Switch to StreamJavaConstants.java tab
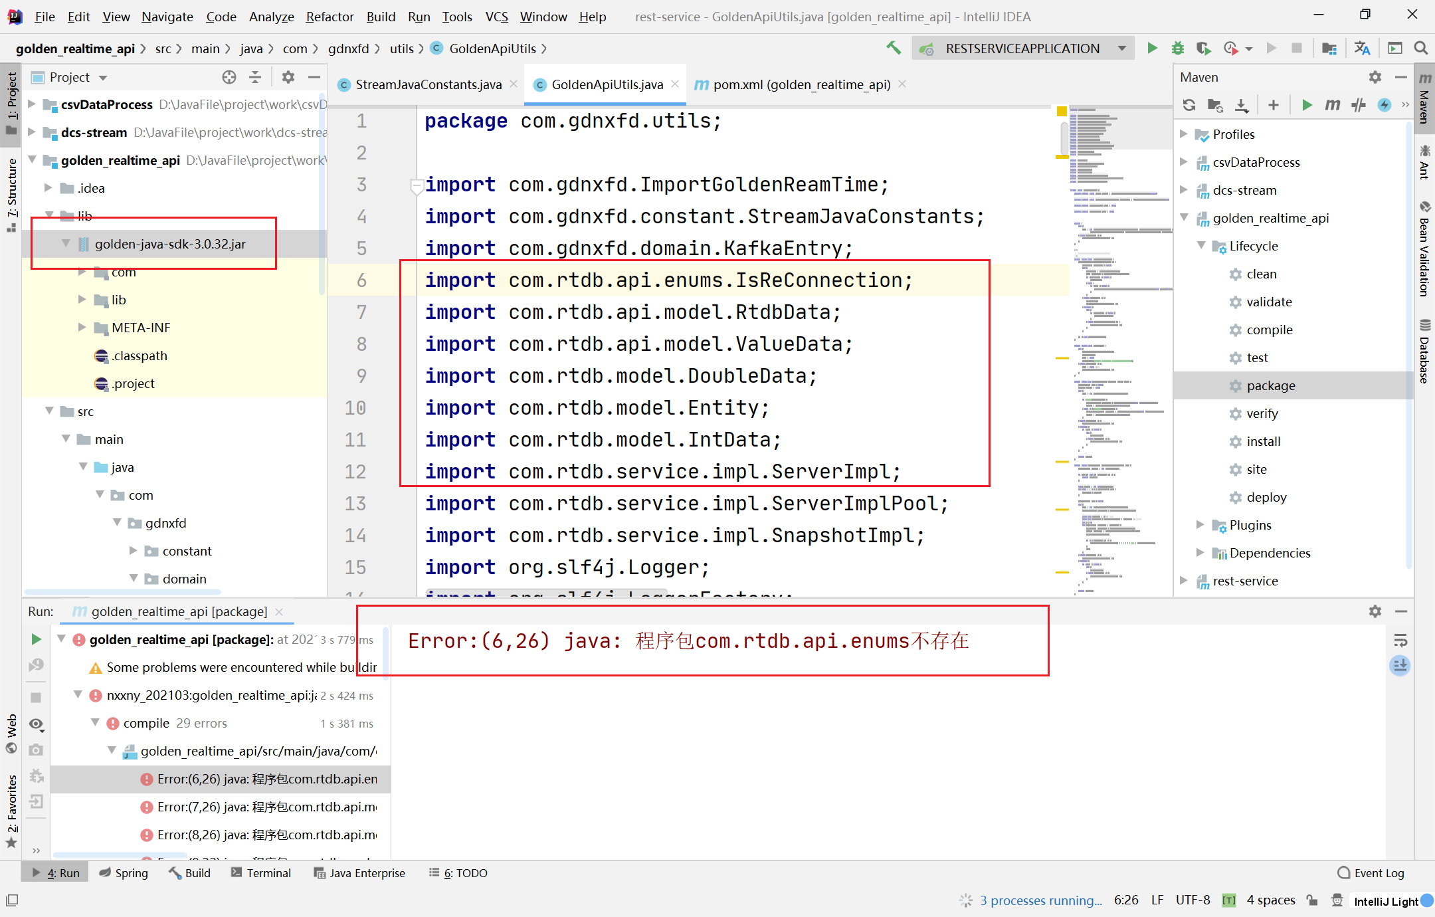Viewport: 1435px width, 917px height. [x=428, y=84]
